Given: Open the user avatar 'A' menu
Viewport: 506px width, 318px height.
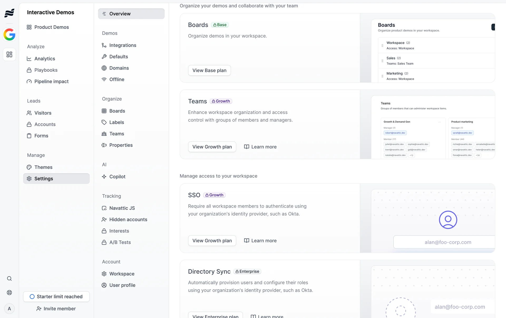Looking at the screenshot, I should pyautogui.click(x=9, y=308).
